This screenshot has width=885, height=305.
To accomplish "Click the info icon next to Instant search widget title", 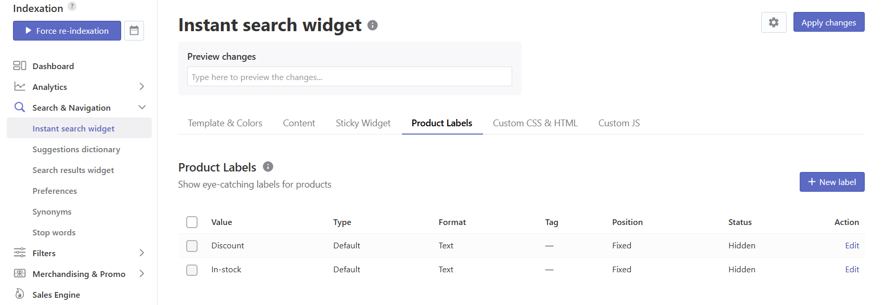I will click(372, 25).
